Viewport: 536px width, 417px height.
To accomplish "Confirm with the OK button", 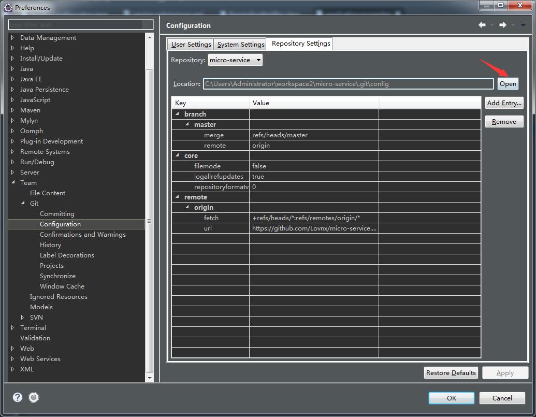I will pyautogui.click(x=451, y=398).
